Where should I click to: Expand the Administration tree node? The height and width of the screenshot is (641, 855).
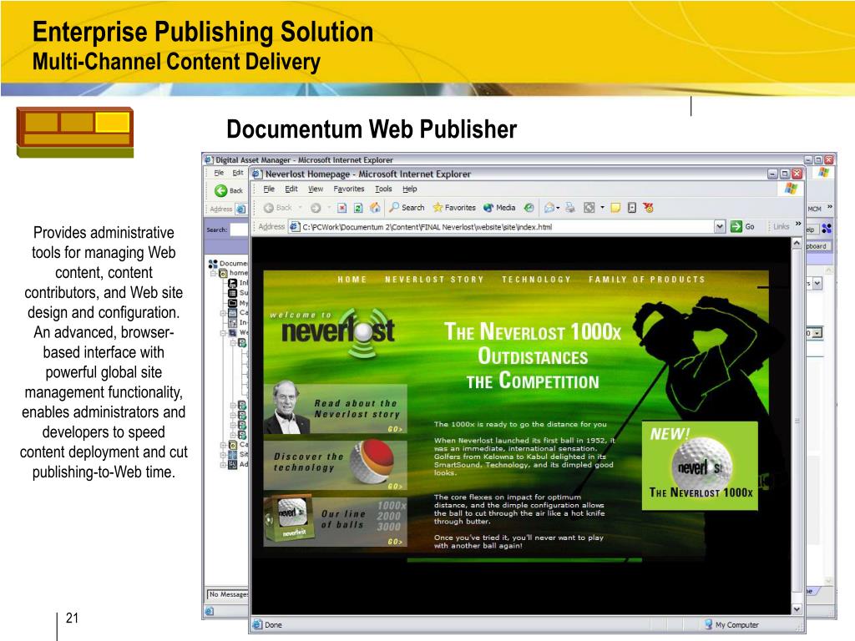(x=223, y=464)
